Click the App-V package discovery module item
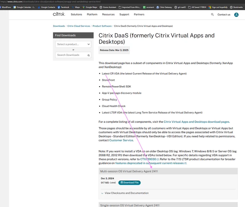The width and height of the screenshot is (245, 207). (x=121, y=93)
